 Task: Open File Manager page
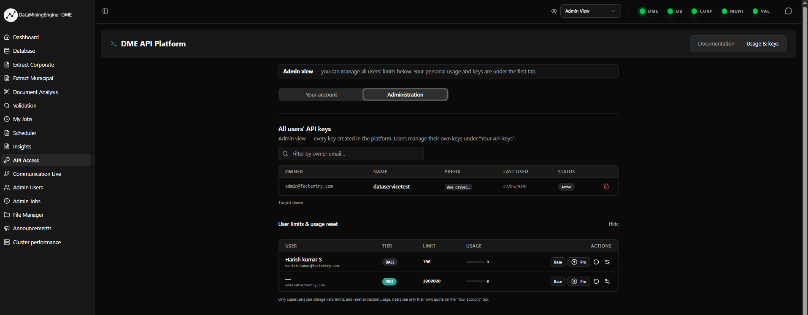46,215
